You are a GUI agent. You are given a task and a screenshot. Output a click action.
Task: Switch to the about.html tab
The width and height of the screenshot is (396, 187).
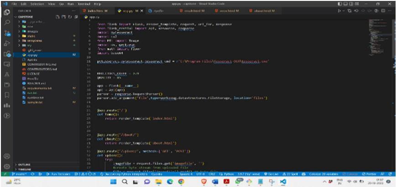tap(263, 11)
